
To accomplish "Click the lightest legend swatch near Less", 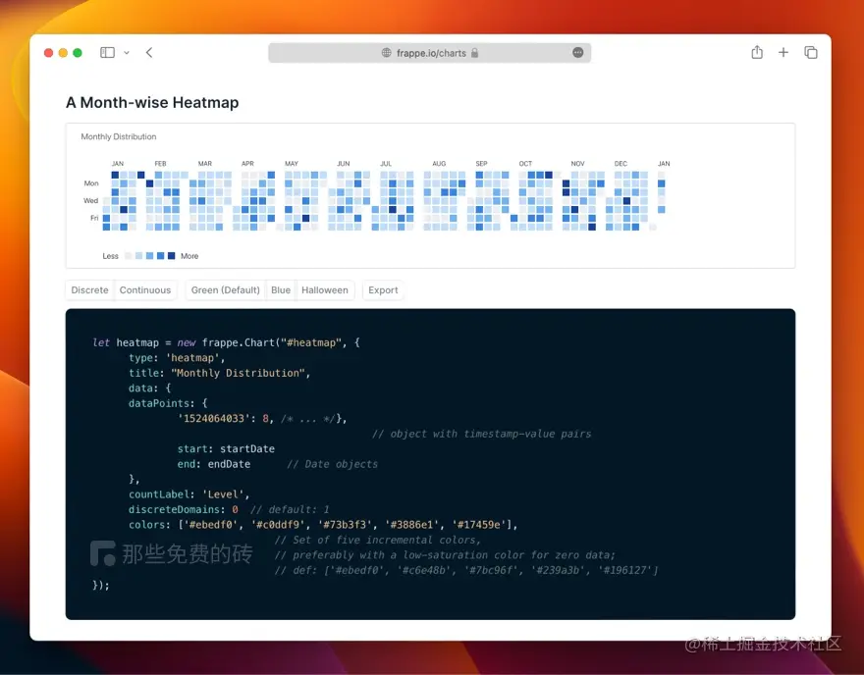I will [129, 255].
